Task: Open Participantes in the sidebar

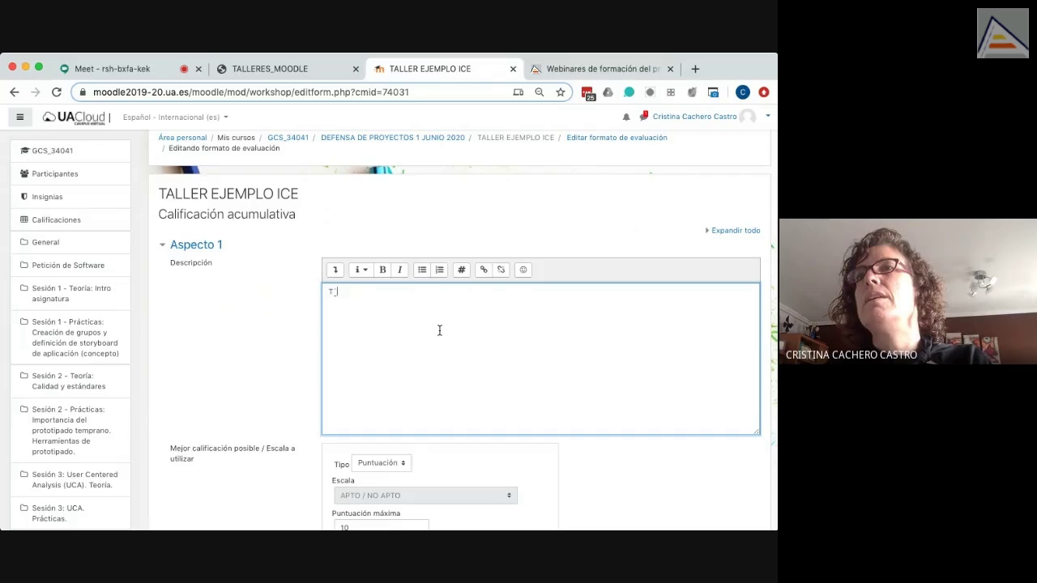Action: point(70,174)
